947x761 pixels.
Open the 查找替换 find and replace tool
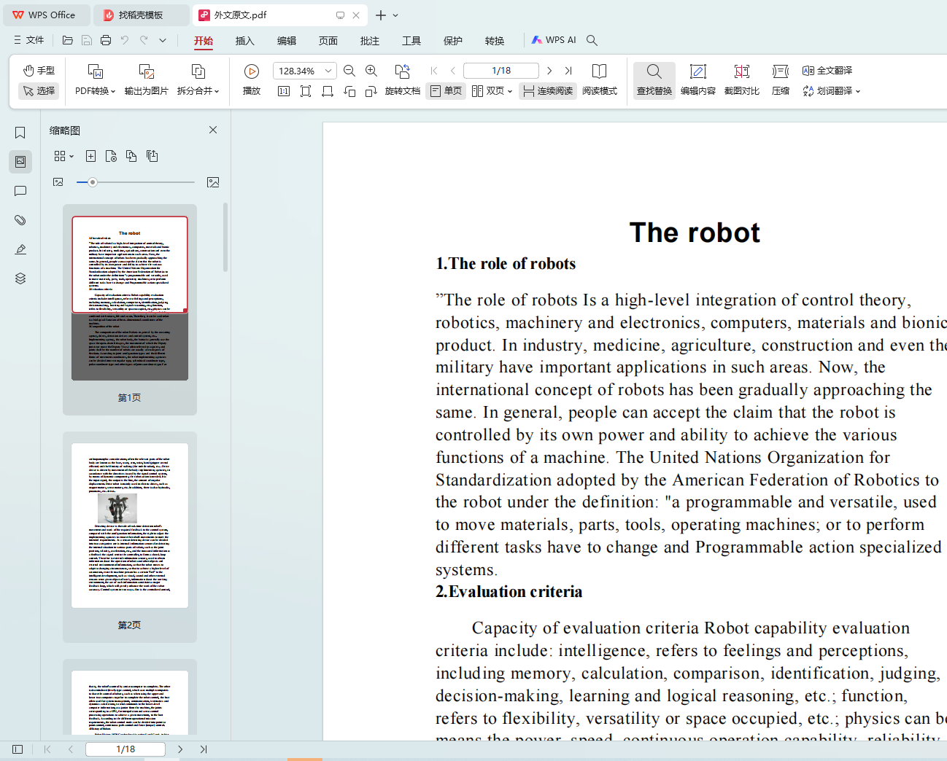(654, 79)
